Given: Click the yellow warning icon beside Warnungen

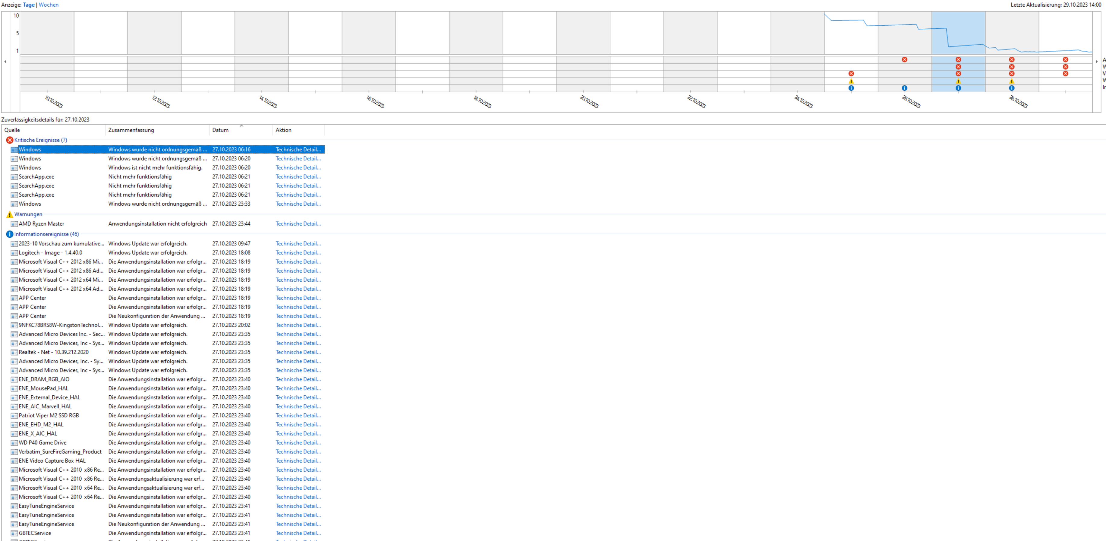Looking at the screenshot, I should 9,214.
